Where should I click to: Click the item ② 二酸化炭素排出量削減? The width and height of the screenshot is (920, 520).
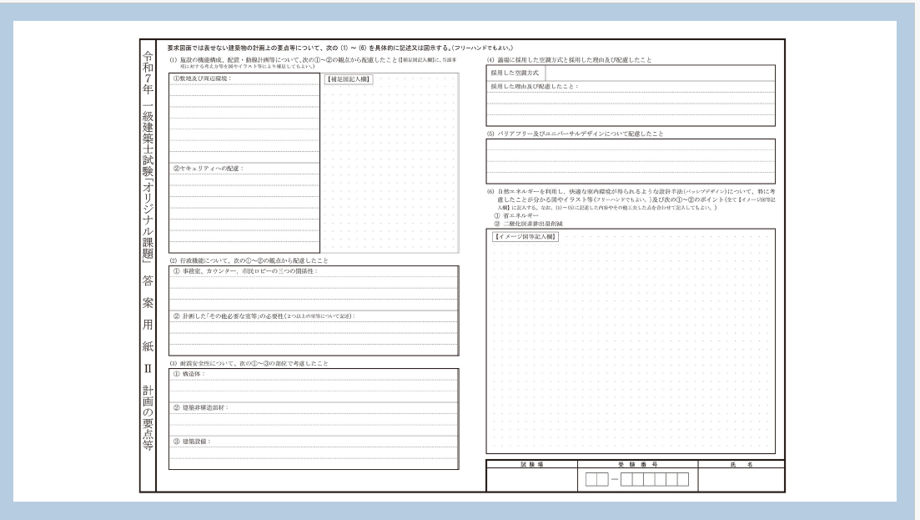[x=528, y=224]
